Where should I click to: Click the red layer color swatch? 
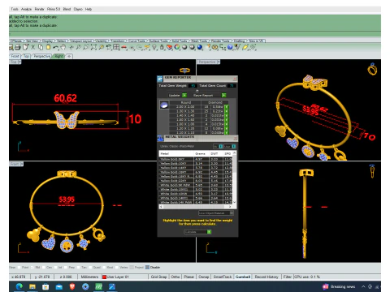click(x=104, y=277)
